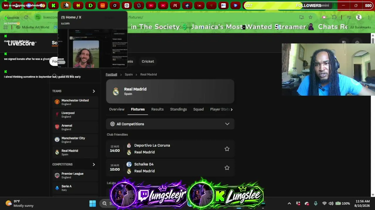375x210 pixels.
Task: Open Arsenal team page
Action: pos(75,127)
